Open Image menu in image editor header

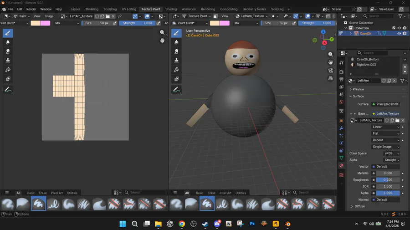(x=49, y=16)
